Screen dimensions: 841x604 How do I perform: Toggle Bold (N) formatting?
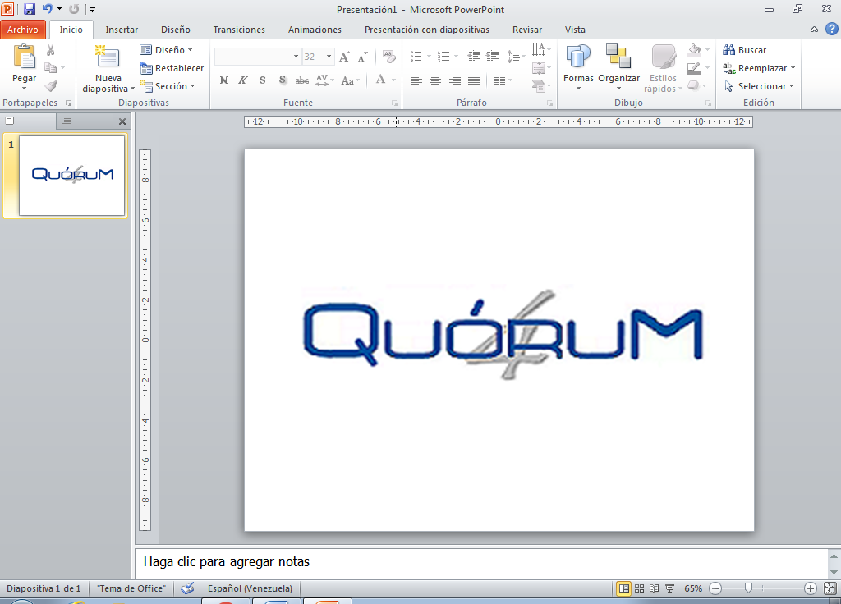coord(224,80)
